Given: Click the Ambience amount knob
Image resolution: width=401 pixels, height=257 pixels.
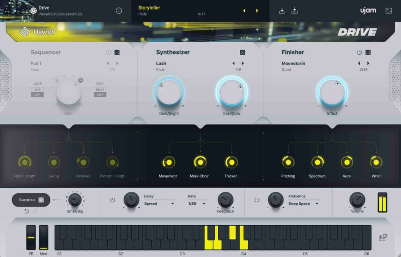Looking at the screenshot, I should click(x=275, y=200).
